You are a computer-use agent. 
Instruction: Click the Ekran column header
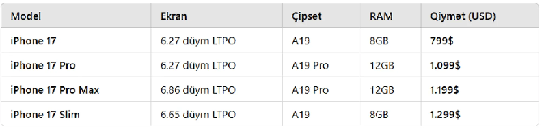174,16
